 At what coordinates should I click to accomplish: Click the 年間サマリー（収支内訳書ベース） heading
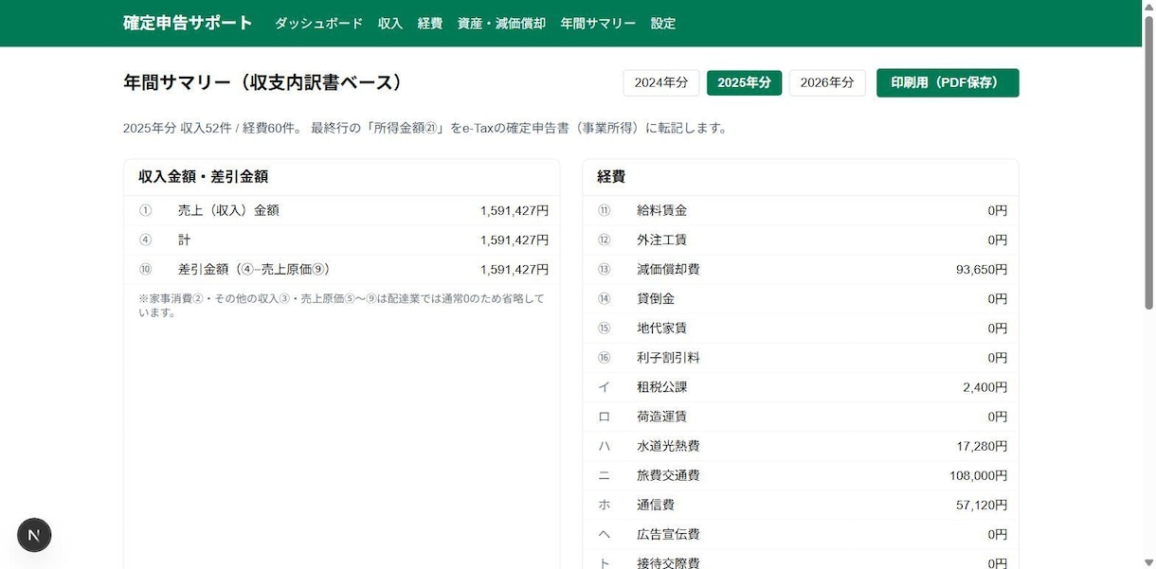click(263, 82)
